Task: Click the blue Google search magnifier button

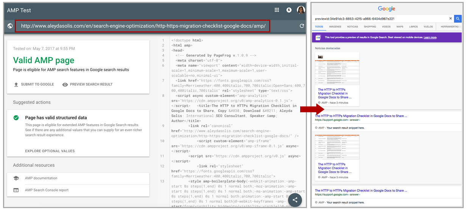Action: (x=458, y=19)
